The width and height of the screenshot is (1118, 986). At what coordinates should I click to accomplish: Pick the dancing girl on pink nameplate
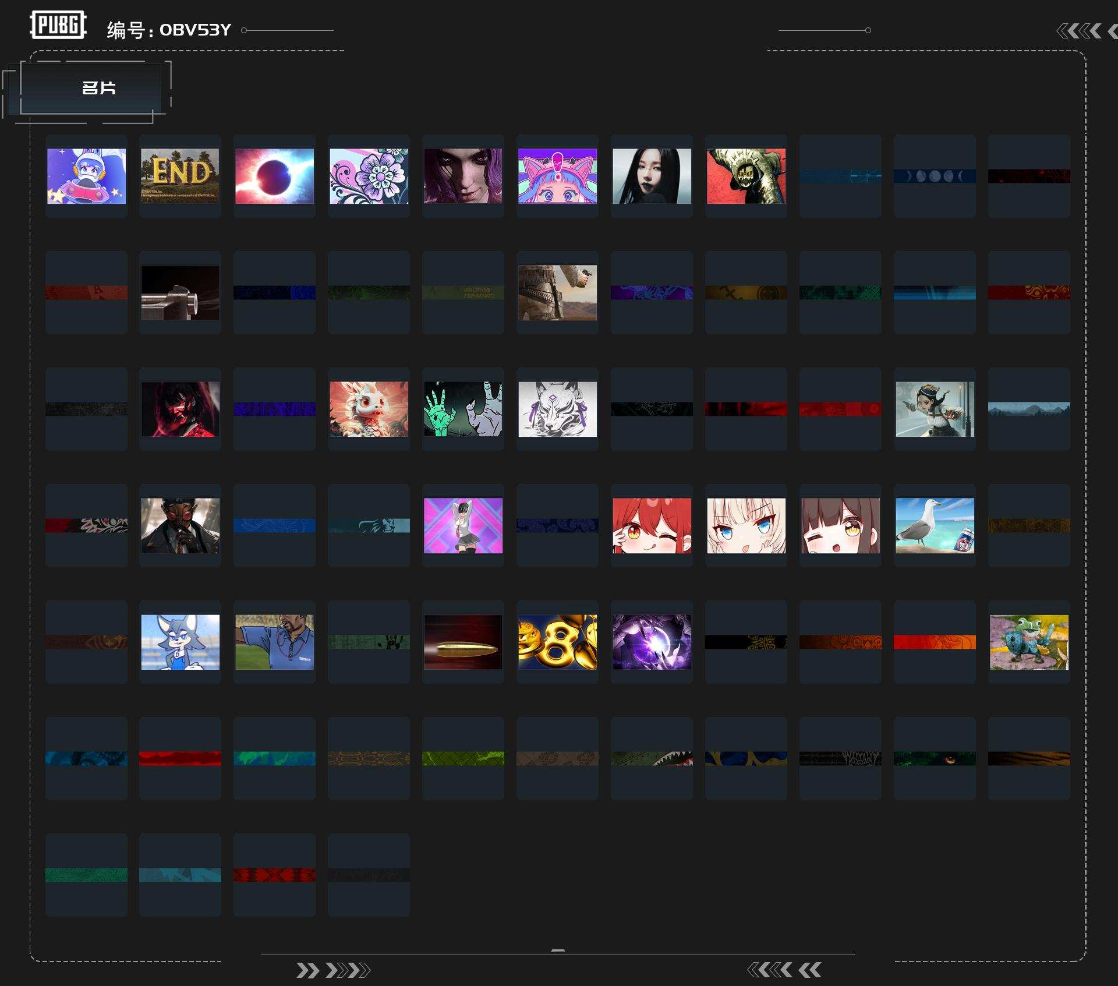(x=463, y=525)
